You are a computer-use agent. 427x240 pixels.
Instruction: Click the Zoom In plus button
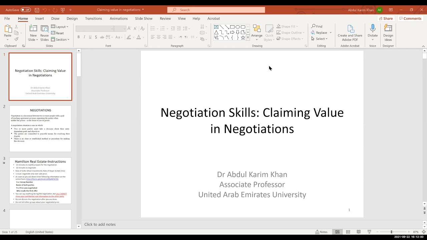[x=409, y=232]
